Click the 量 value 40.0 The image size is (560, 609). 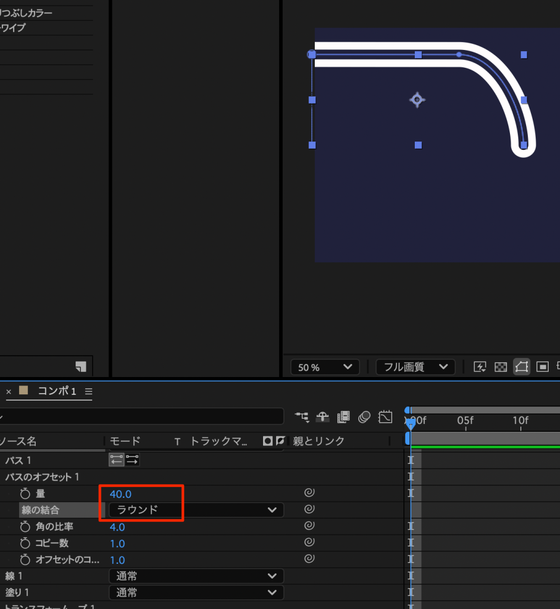[120, 494]
